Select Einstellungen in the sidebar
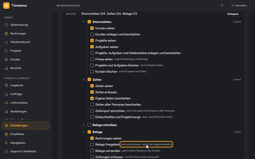255x159 pixels. (x=26, y=125)
